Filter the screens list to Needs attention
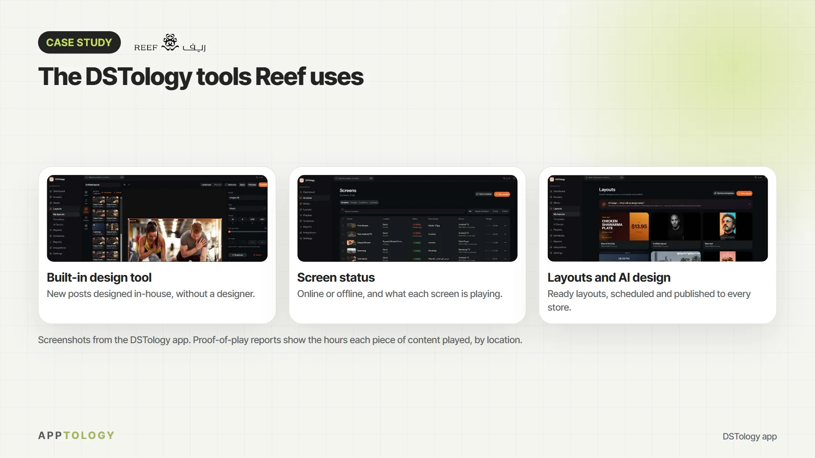The image size is (815, 458). (482, 211)
